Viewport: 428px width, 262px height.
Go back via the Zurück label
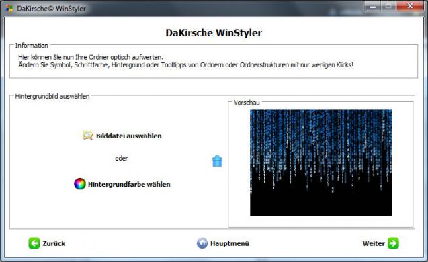coord(54,243)
